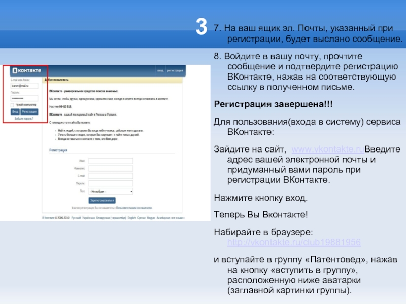Open the "Пользовательским соглашением" link

[x=134, y=208]
